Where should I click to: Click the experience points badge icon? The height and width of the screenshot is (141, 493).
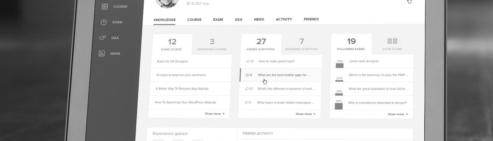point(188,4)
